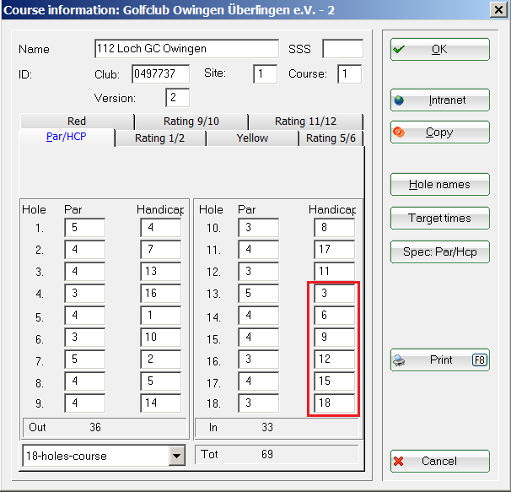This screenshot has height=492, width=511.
Task: Switch to the Red tab
Action: point(77,121)
